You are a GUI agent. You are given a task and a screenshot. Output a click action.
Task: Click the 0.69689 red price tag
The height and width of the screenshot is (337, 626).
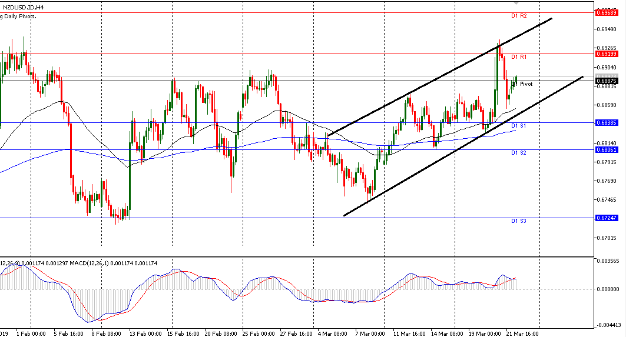click(x=607, y=12)
